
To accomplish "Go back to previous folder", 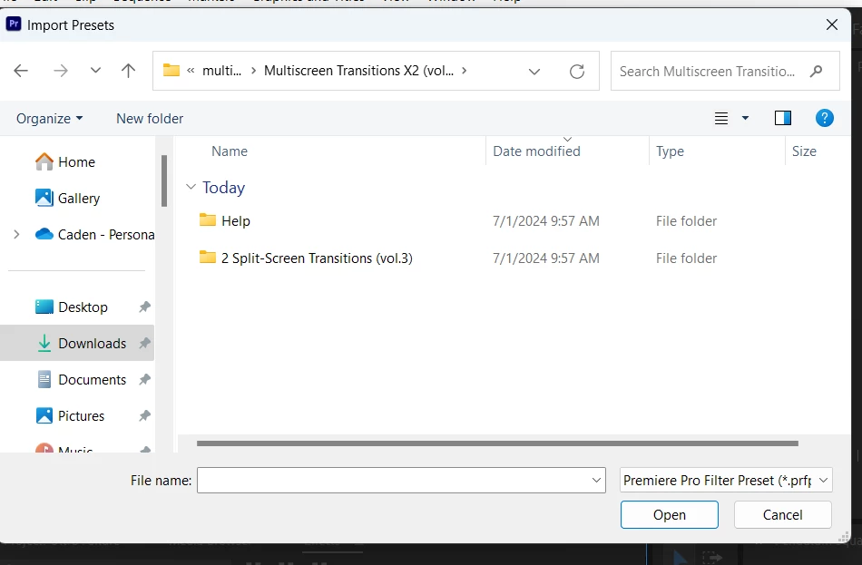I will point(21,71).
